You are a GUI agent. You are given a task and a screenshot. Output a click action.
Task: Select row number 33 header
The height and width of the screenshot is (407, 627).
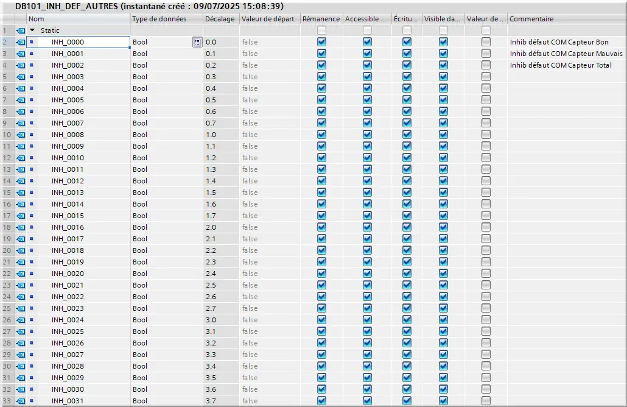(7, 401)
